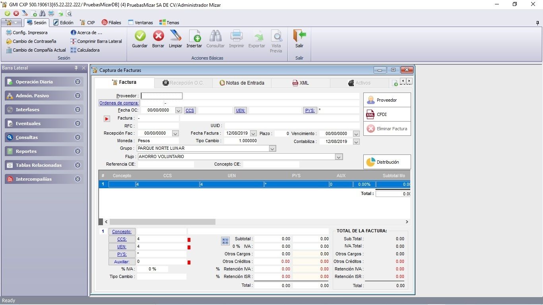Click the Proveedor input field
This screenshot has height=305, width=543.
tap(162, 96)
